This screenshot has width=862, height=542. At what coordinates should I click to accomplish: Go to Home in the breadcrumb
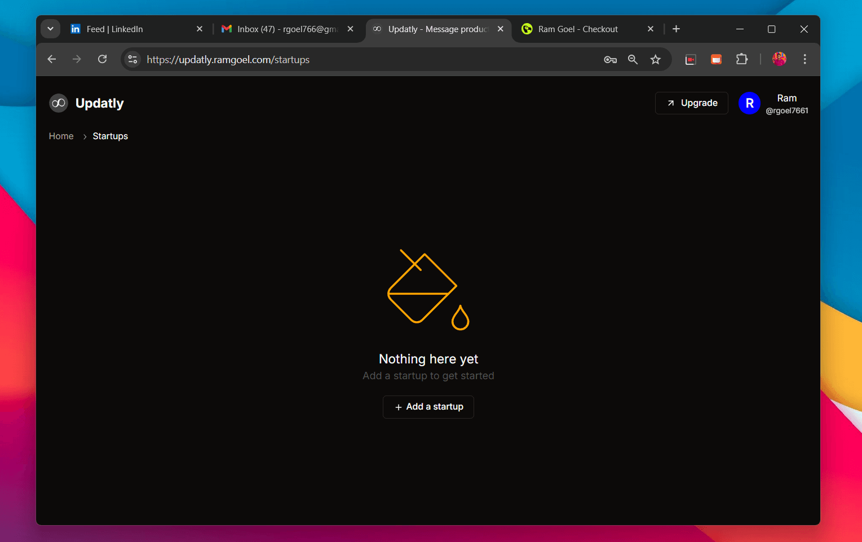click(x=61, y=136)
